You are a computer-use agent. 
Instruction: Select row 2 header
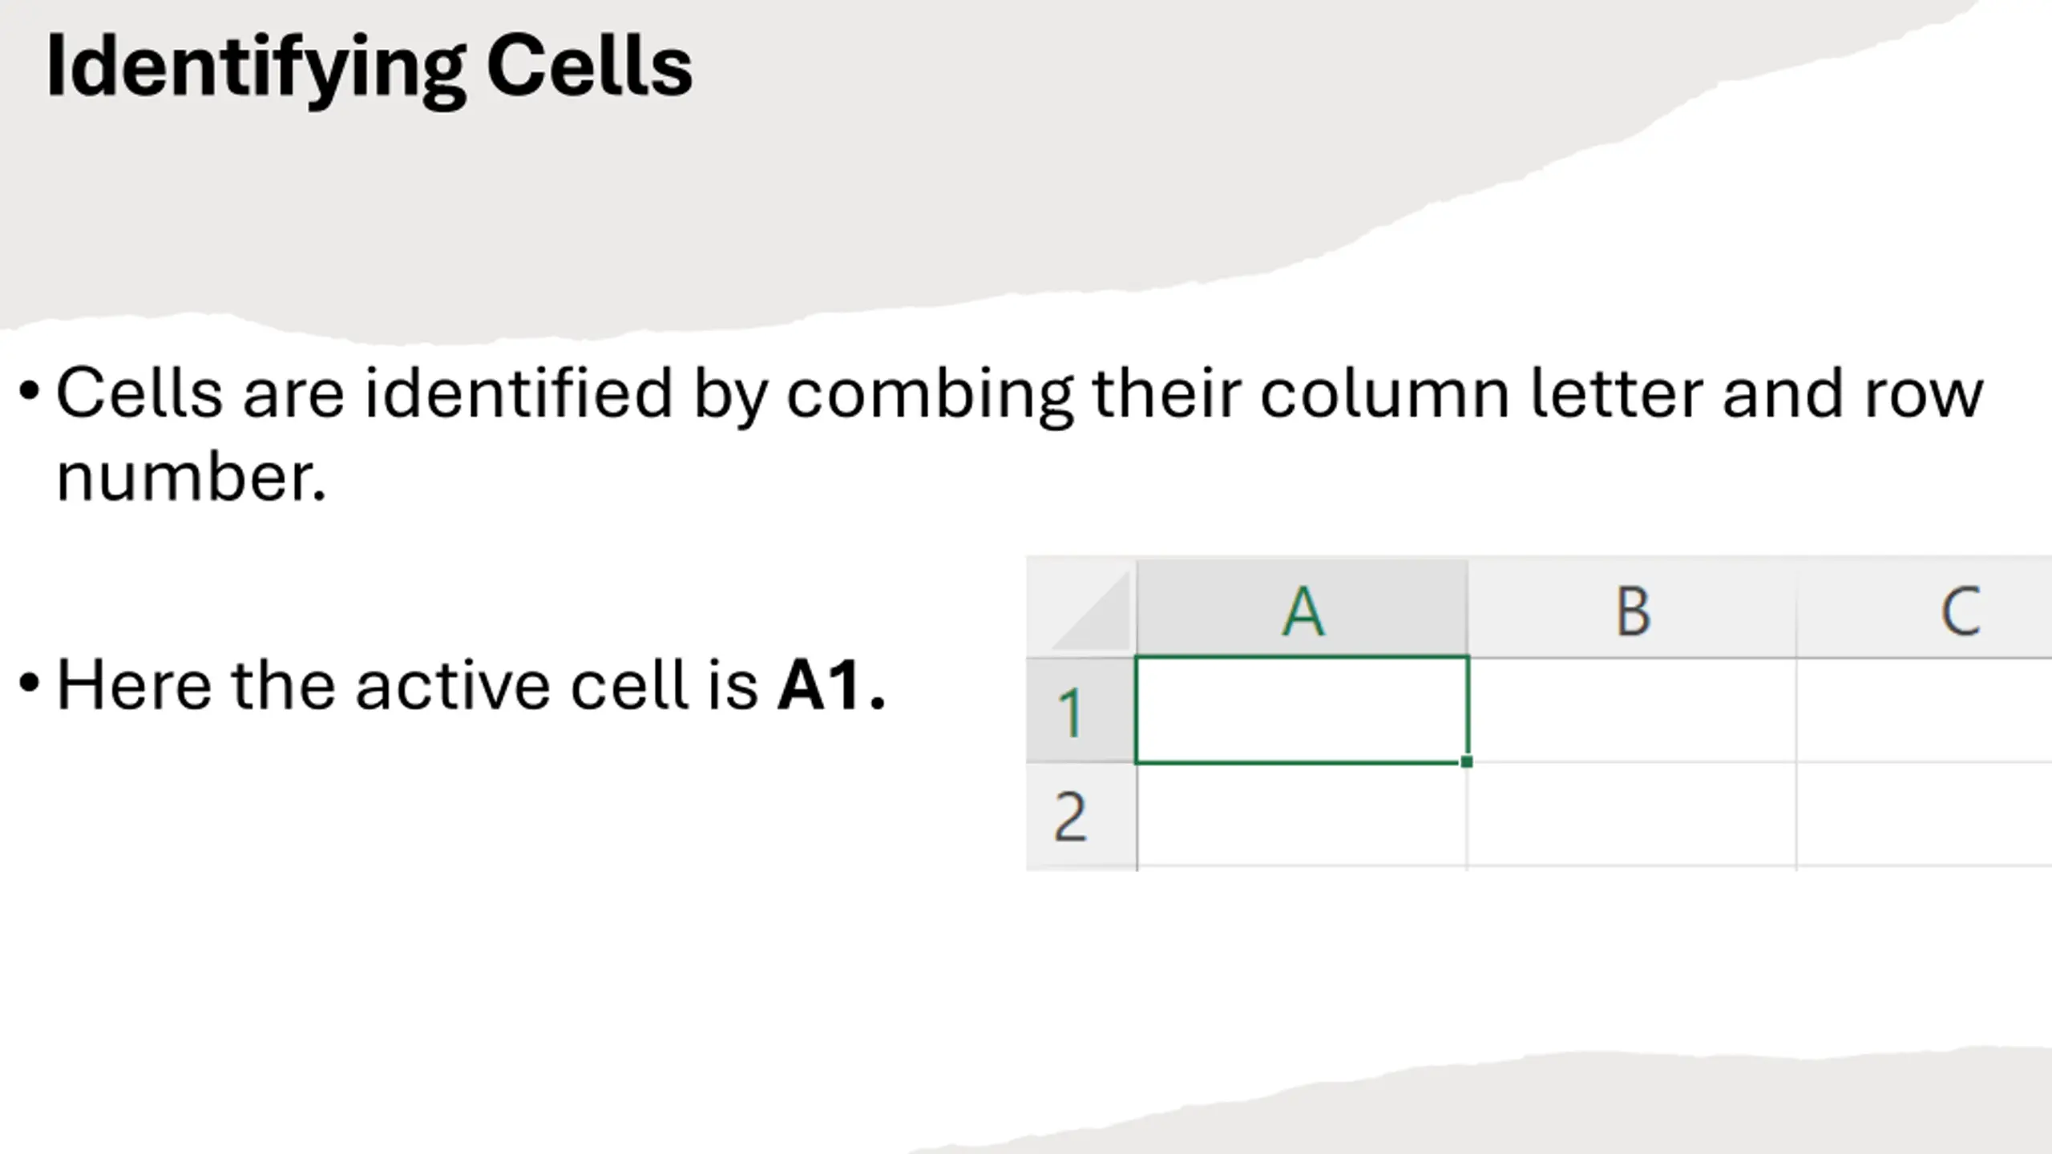coord(1081,814)
